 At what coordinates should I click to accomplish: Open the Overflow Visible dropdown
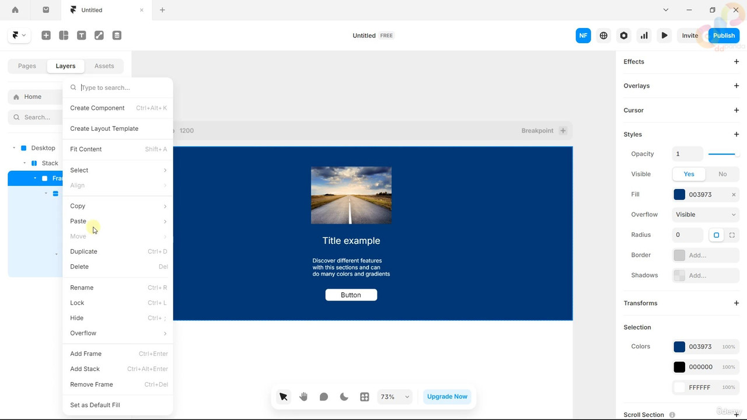click(706, 215)
